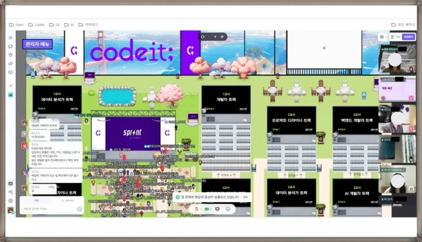
Task: Click the link icon in left sidebar
Action: pyautogui.click(x=11, y=64)
